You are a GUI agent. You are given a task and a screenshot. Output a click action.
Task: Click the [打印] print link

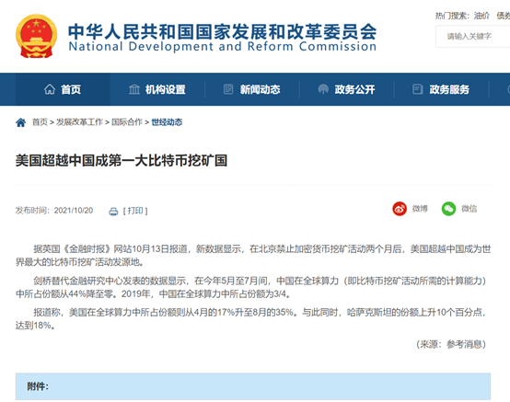pyautogui.click(x=135, y=211)
